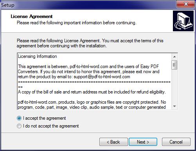Image resolution: width=196 pixels, height=151 pixels.
Task: Cancel the setup installation
Action: tap(176, 142)
